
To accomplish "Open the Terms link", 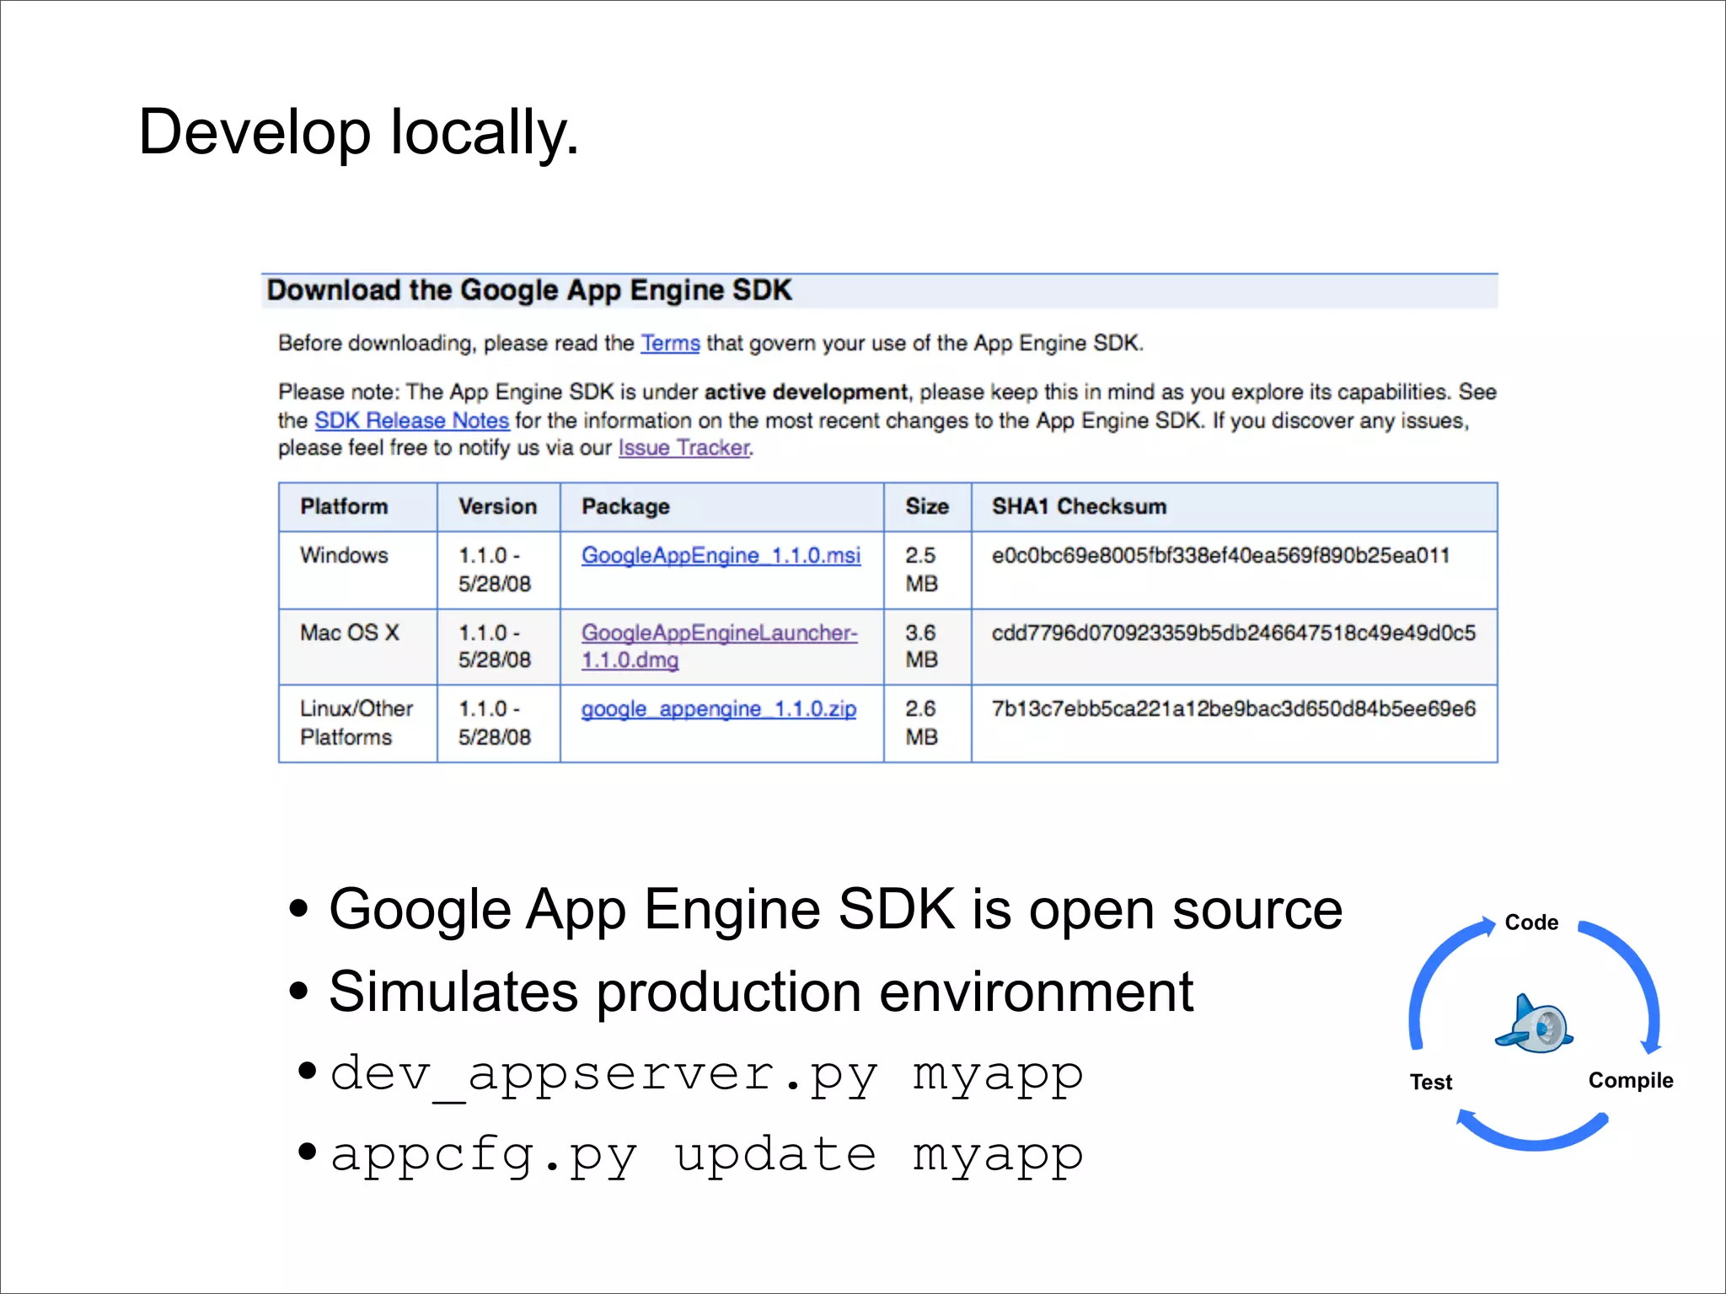I will (670, 344).
